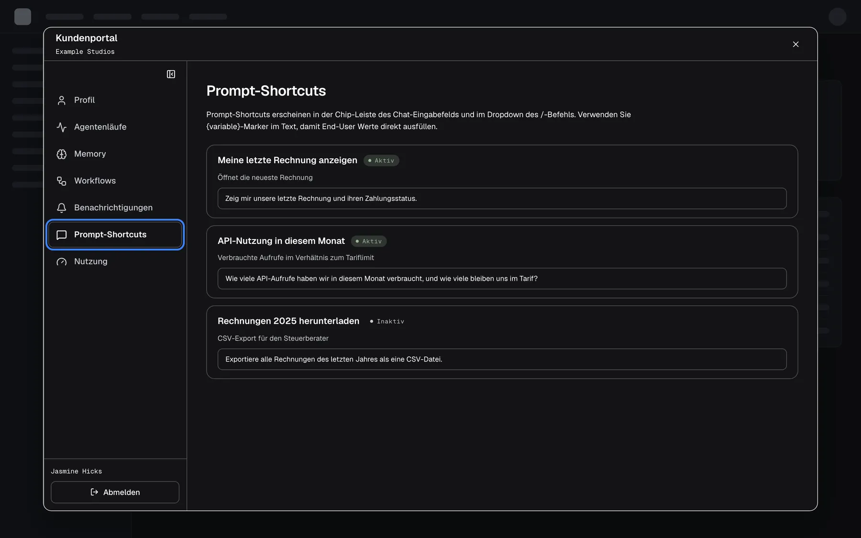Click the Prompt-Shortcuts chat bubble icon
This screenshot has height=538, width=861.
pos(62,235)
